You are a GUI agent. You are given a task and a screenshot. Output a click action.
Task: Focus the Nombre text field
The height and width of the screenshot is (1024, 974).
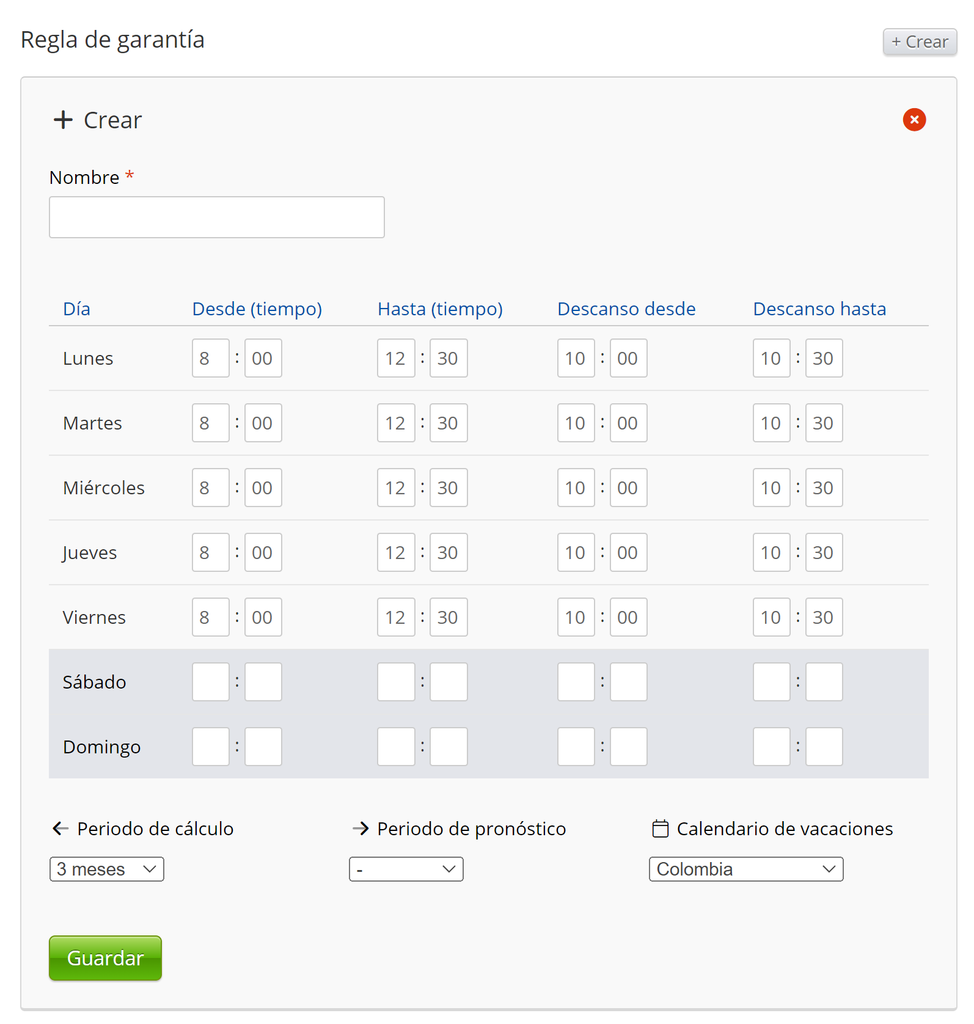(217, 217)
